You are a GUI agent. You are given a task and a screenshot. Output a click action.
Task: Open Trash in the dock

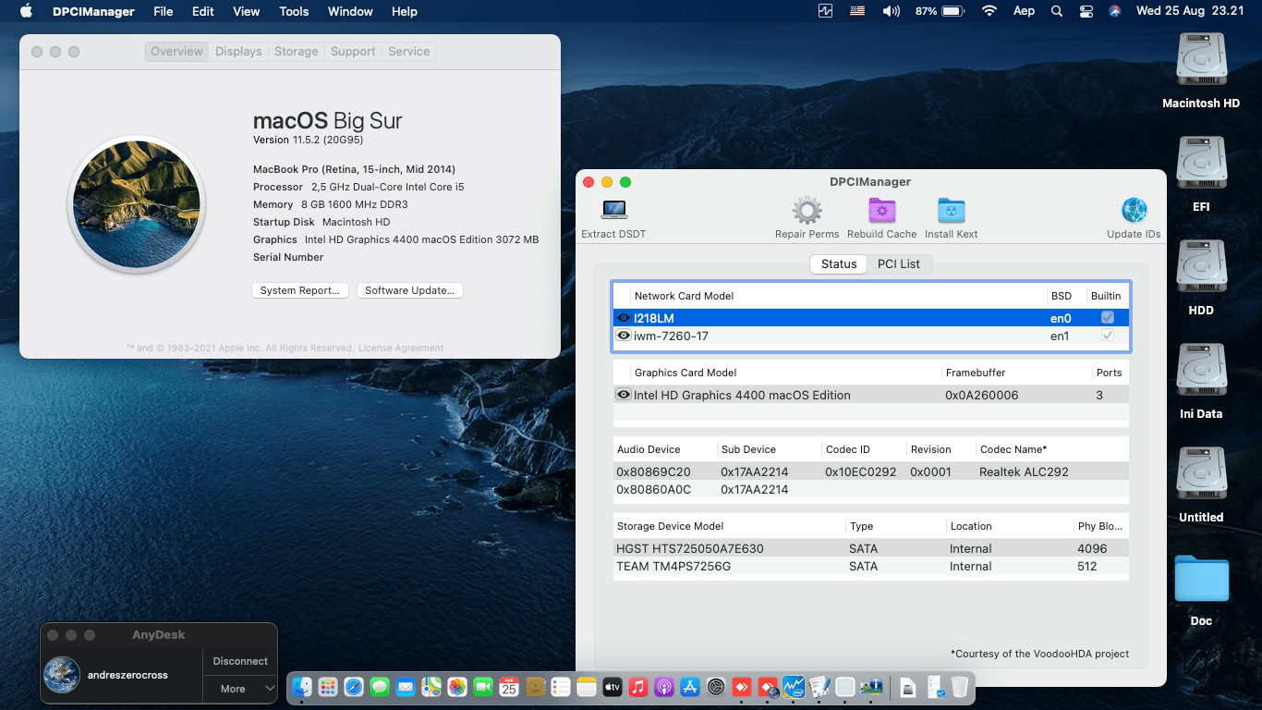tap(960, 687)
